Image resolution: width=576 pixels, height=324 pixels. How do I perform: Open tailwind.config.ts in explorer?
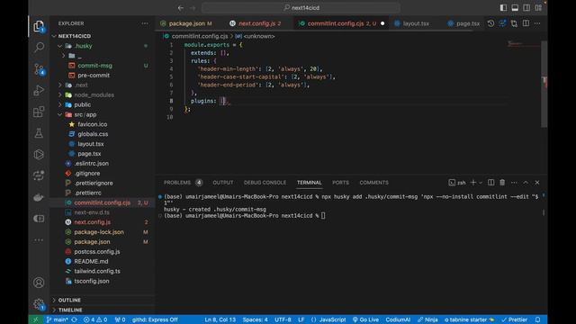tap(97, 271)
